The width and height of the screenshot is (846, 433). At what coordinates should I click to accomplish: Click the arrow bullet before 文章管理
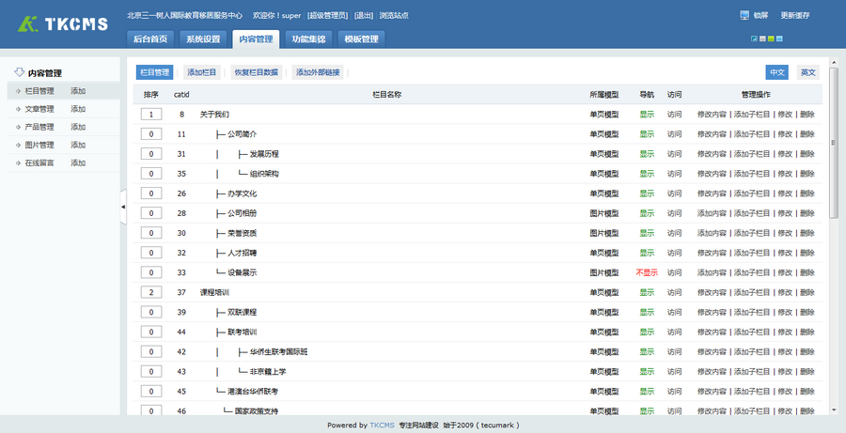click(19, 109)
